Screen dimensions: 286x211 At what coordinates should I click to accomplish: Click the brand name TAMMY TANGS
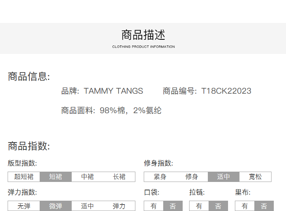[113, 91]
